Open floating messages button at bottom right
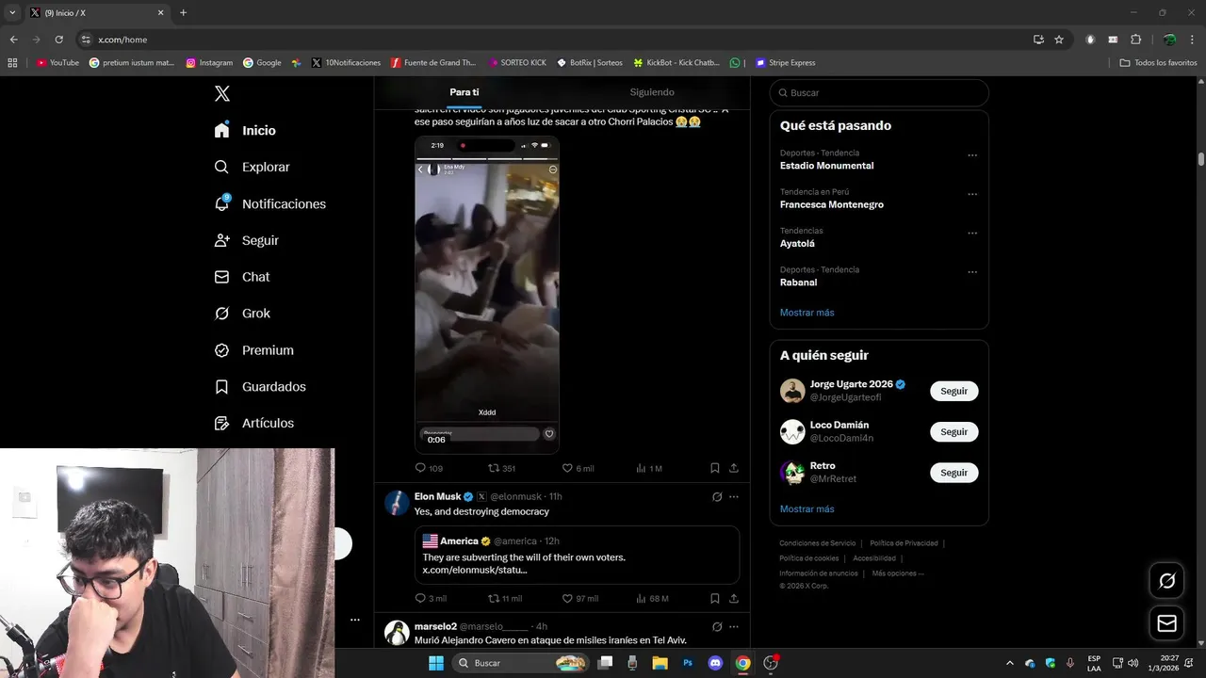Viewport: 1206px width, 678px height. click(x=1166, y=623)
